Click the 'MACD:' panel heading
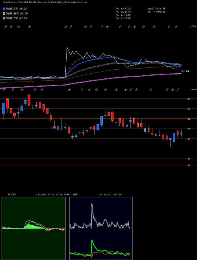197x260 pixels. [11, 195]
